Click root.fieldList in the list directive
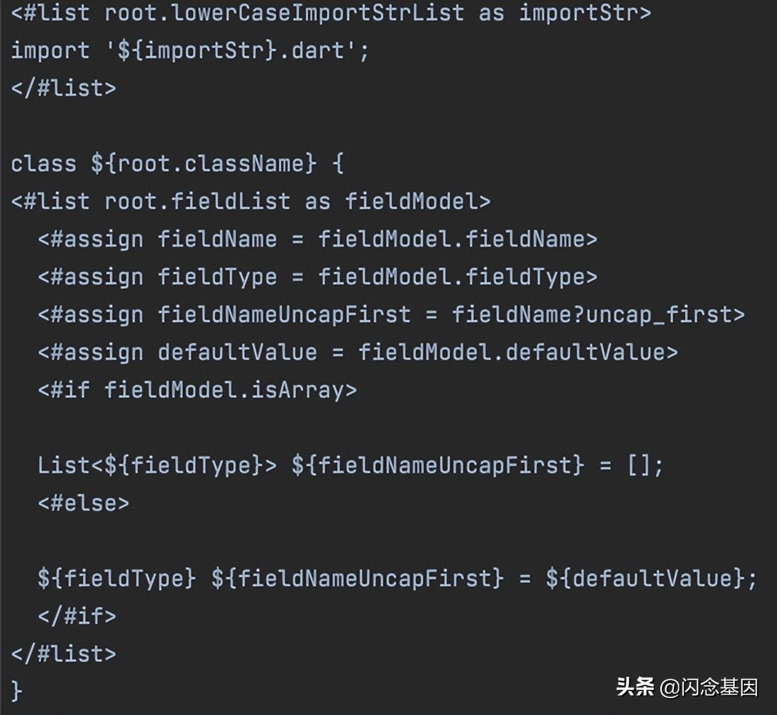Screen dimensions: 777x715 [x=197, y=201]
